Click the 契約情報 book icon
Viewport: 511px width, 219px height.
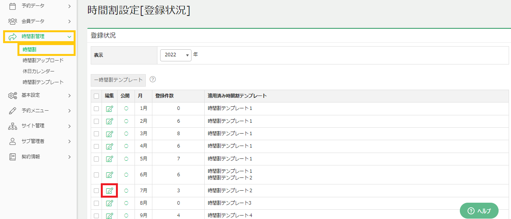pyautogui.click(x=12, y=157)
